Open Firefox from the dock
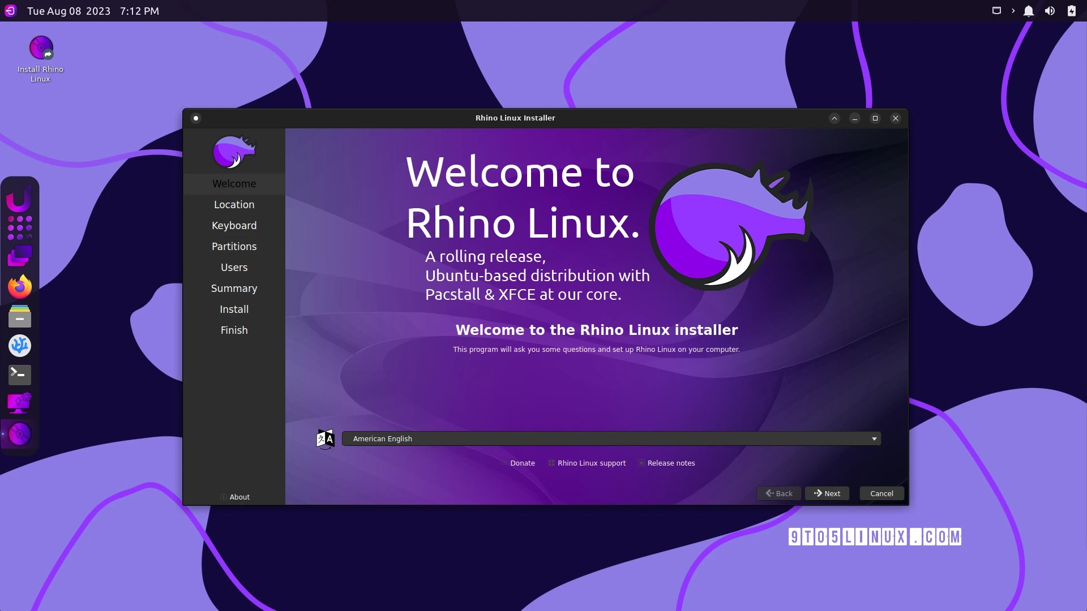Image resolution: width=1087 pixels, height=611 pixels. 20,287
